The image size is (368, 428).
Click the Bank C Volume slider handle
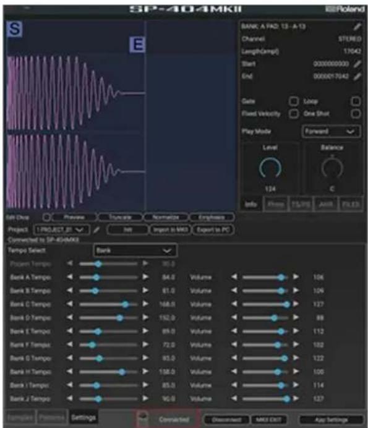pos(286,304)
